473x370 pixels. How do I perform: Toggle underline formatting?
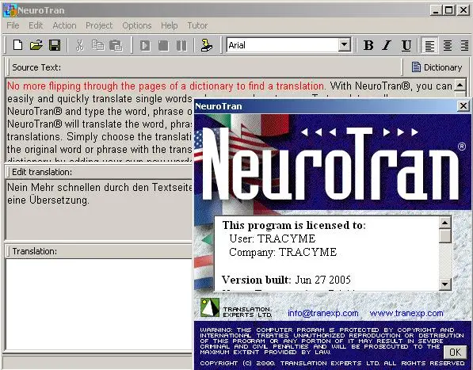point(406,45)
